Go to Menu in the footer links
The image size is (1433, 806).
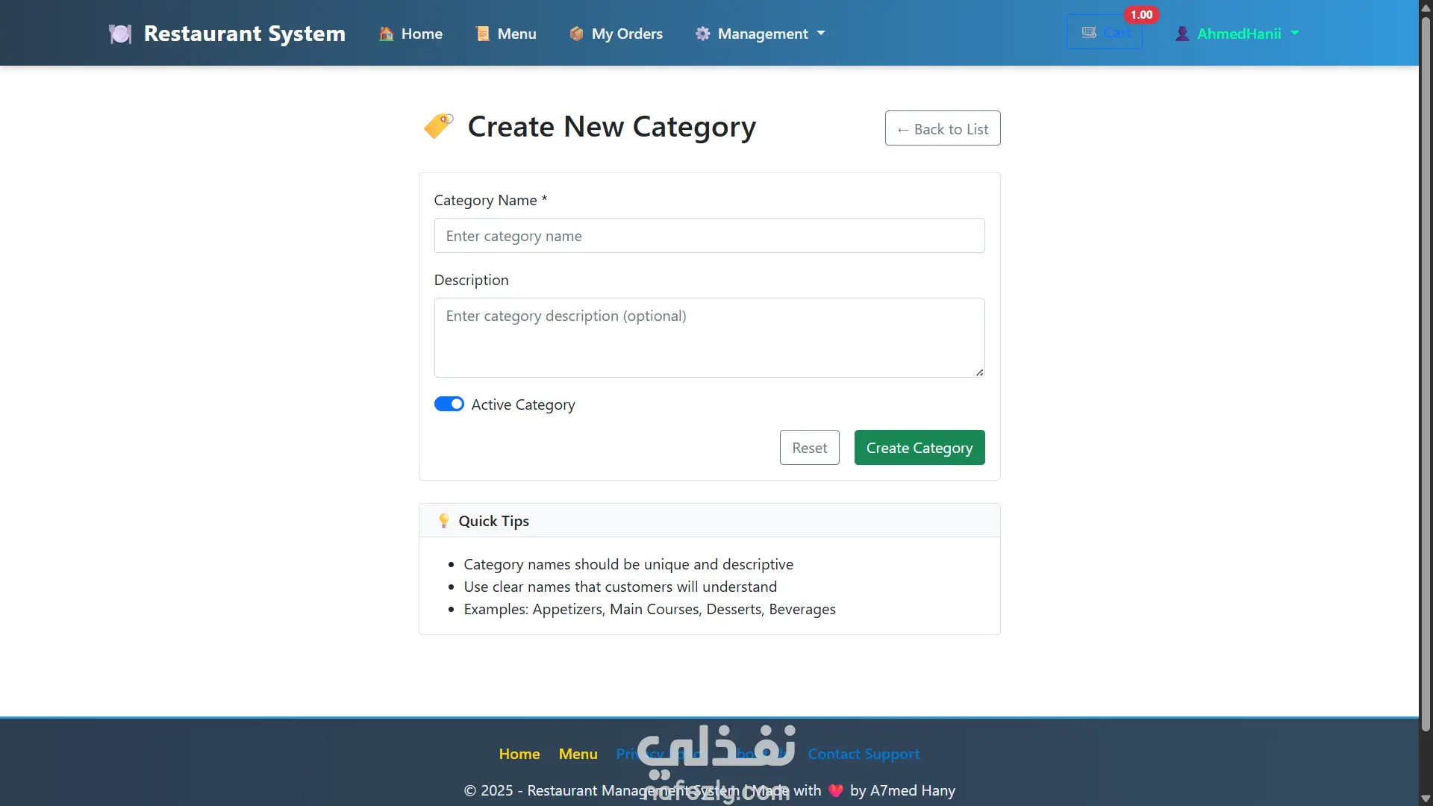[x=578, y=754]
